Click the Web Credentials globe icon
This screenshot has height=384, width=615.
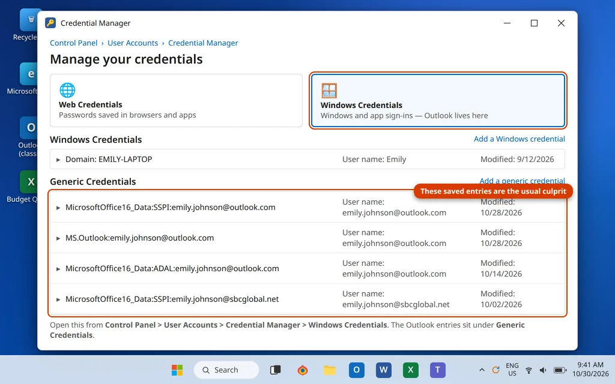coord(67,90)
